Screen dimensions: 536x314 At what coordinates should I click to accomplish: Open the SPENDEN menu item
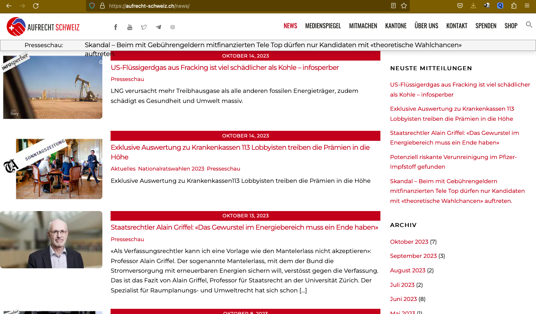click(486, 26)
